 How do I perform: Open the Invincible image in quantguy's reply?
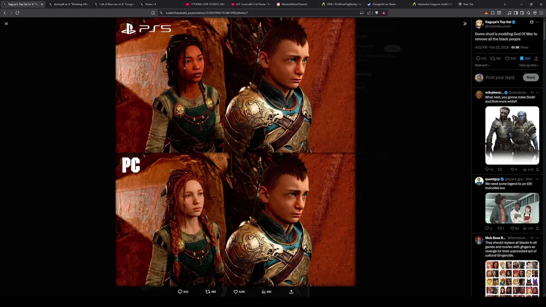512,208
